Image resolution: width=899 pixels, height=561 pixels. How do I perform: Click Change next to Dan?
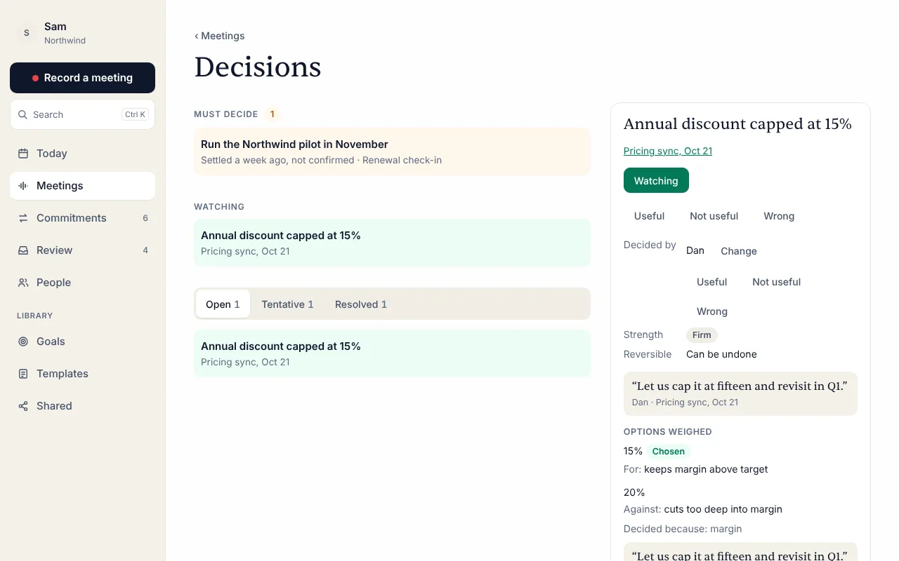click(x=739, y=251)
